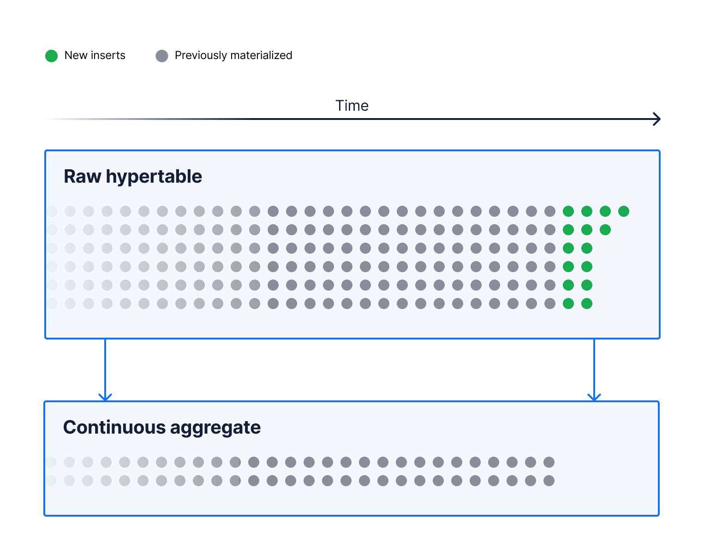Click the 'Raw hypertable' heading

coord(133,176)
